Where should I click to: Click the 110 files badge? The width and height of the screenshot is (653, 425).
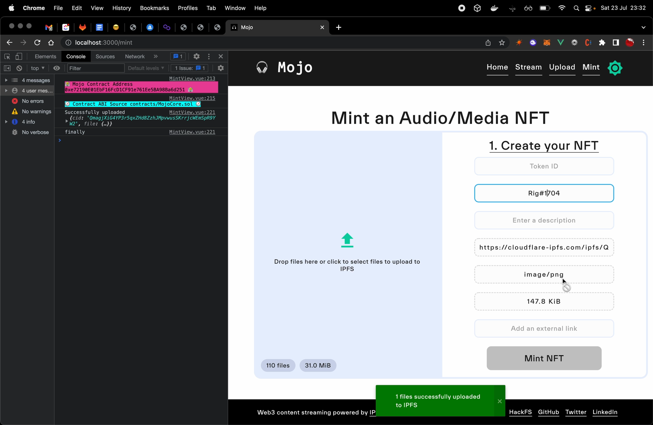pyautogui.click(x=278, y=365)
